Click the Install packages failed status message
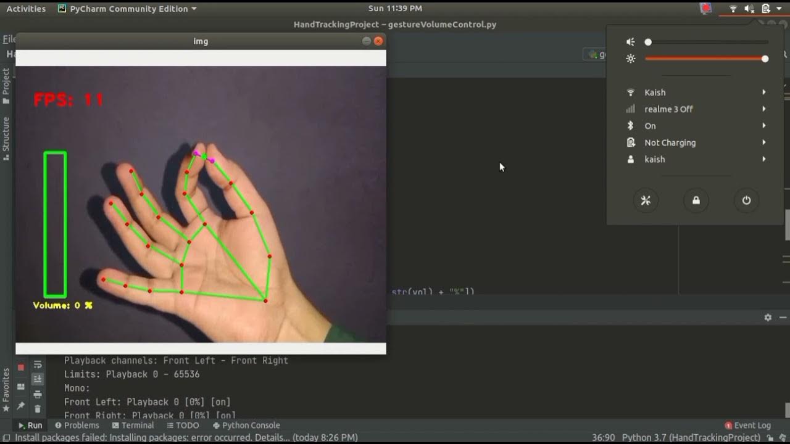Screen dimensions: 790x444 coord(186,438)
